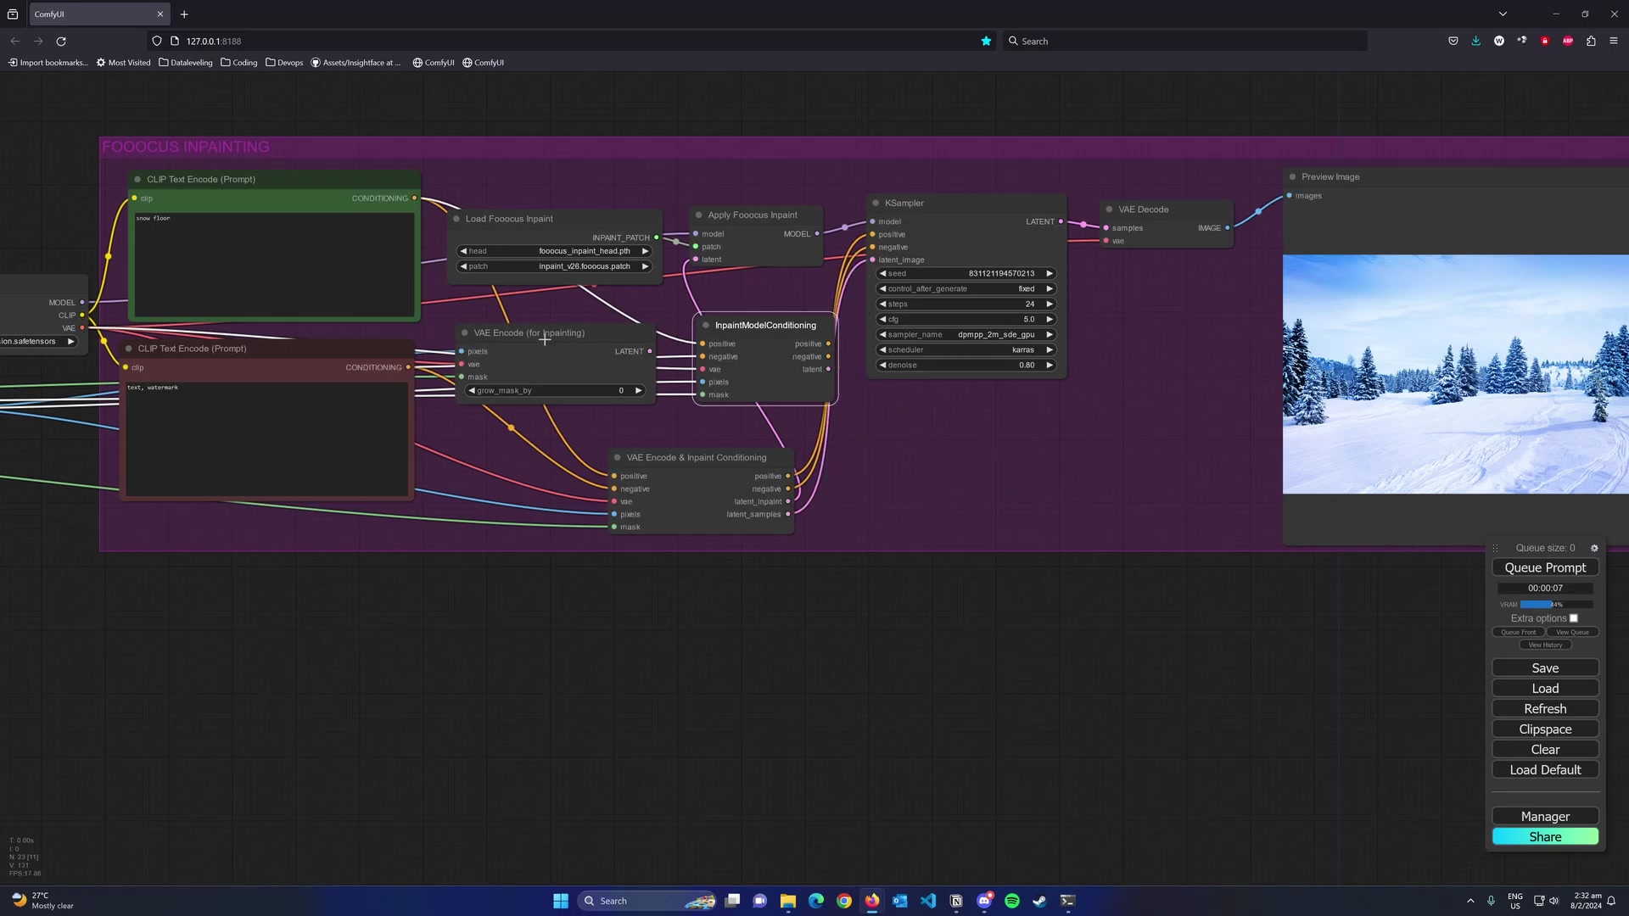The image size is (1629, 916).
Task: Open the queue panel settings gear icon
Action: coord(1593,548)
